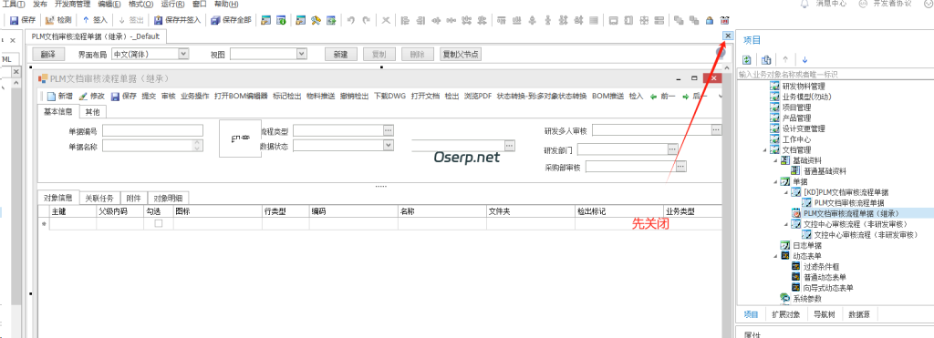Click the hammer tools icon in toolbar
This screenshot has width=934, height=338.
click(x=317, y=20)
